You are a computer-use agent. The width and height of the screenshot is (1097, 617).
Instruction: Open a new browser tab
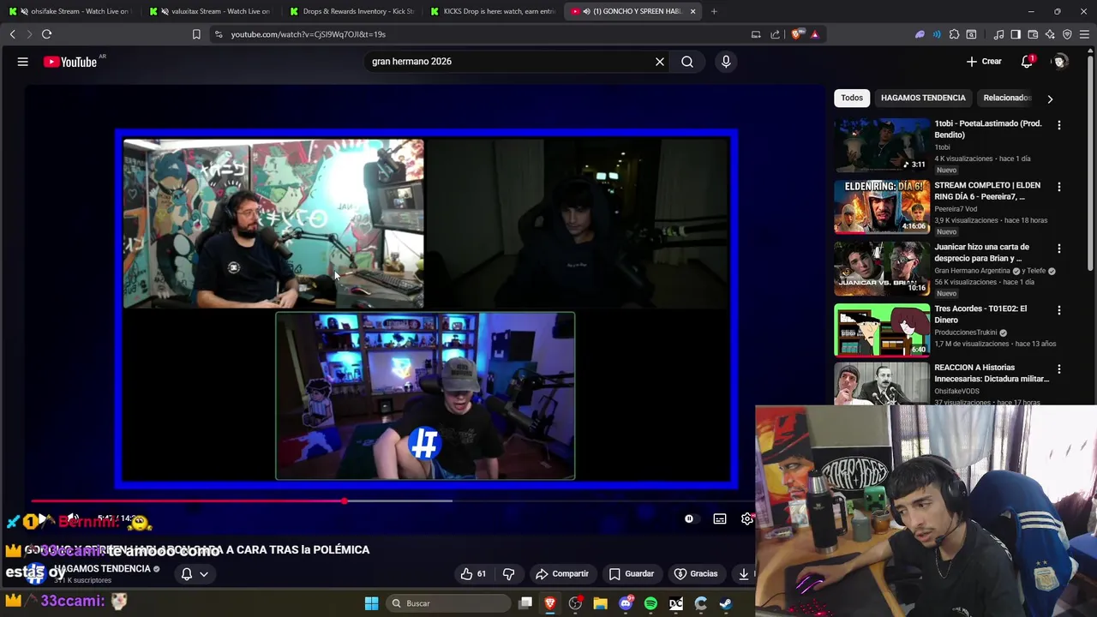click(x=714, y=11)
